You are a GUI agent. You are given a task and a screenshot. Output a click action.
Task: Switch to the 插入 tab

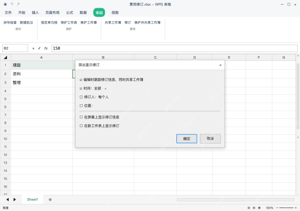[x=35, y=12]
